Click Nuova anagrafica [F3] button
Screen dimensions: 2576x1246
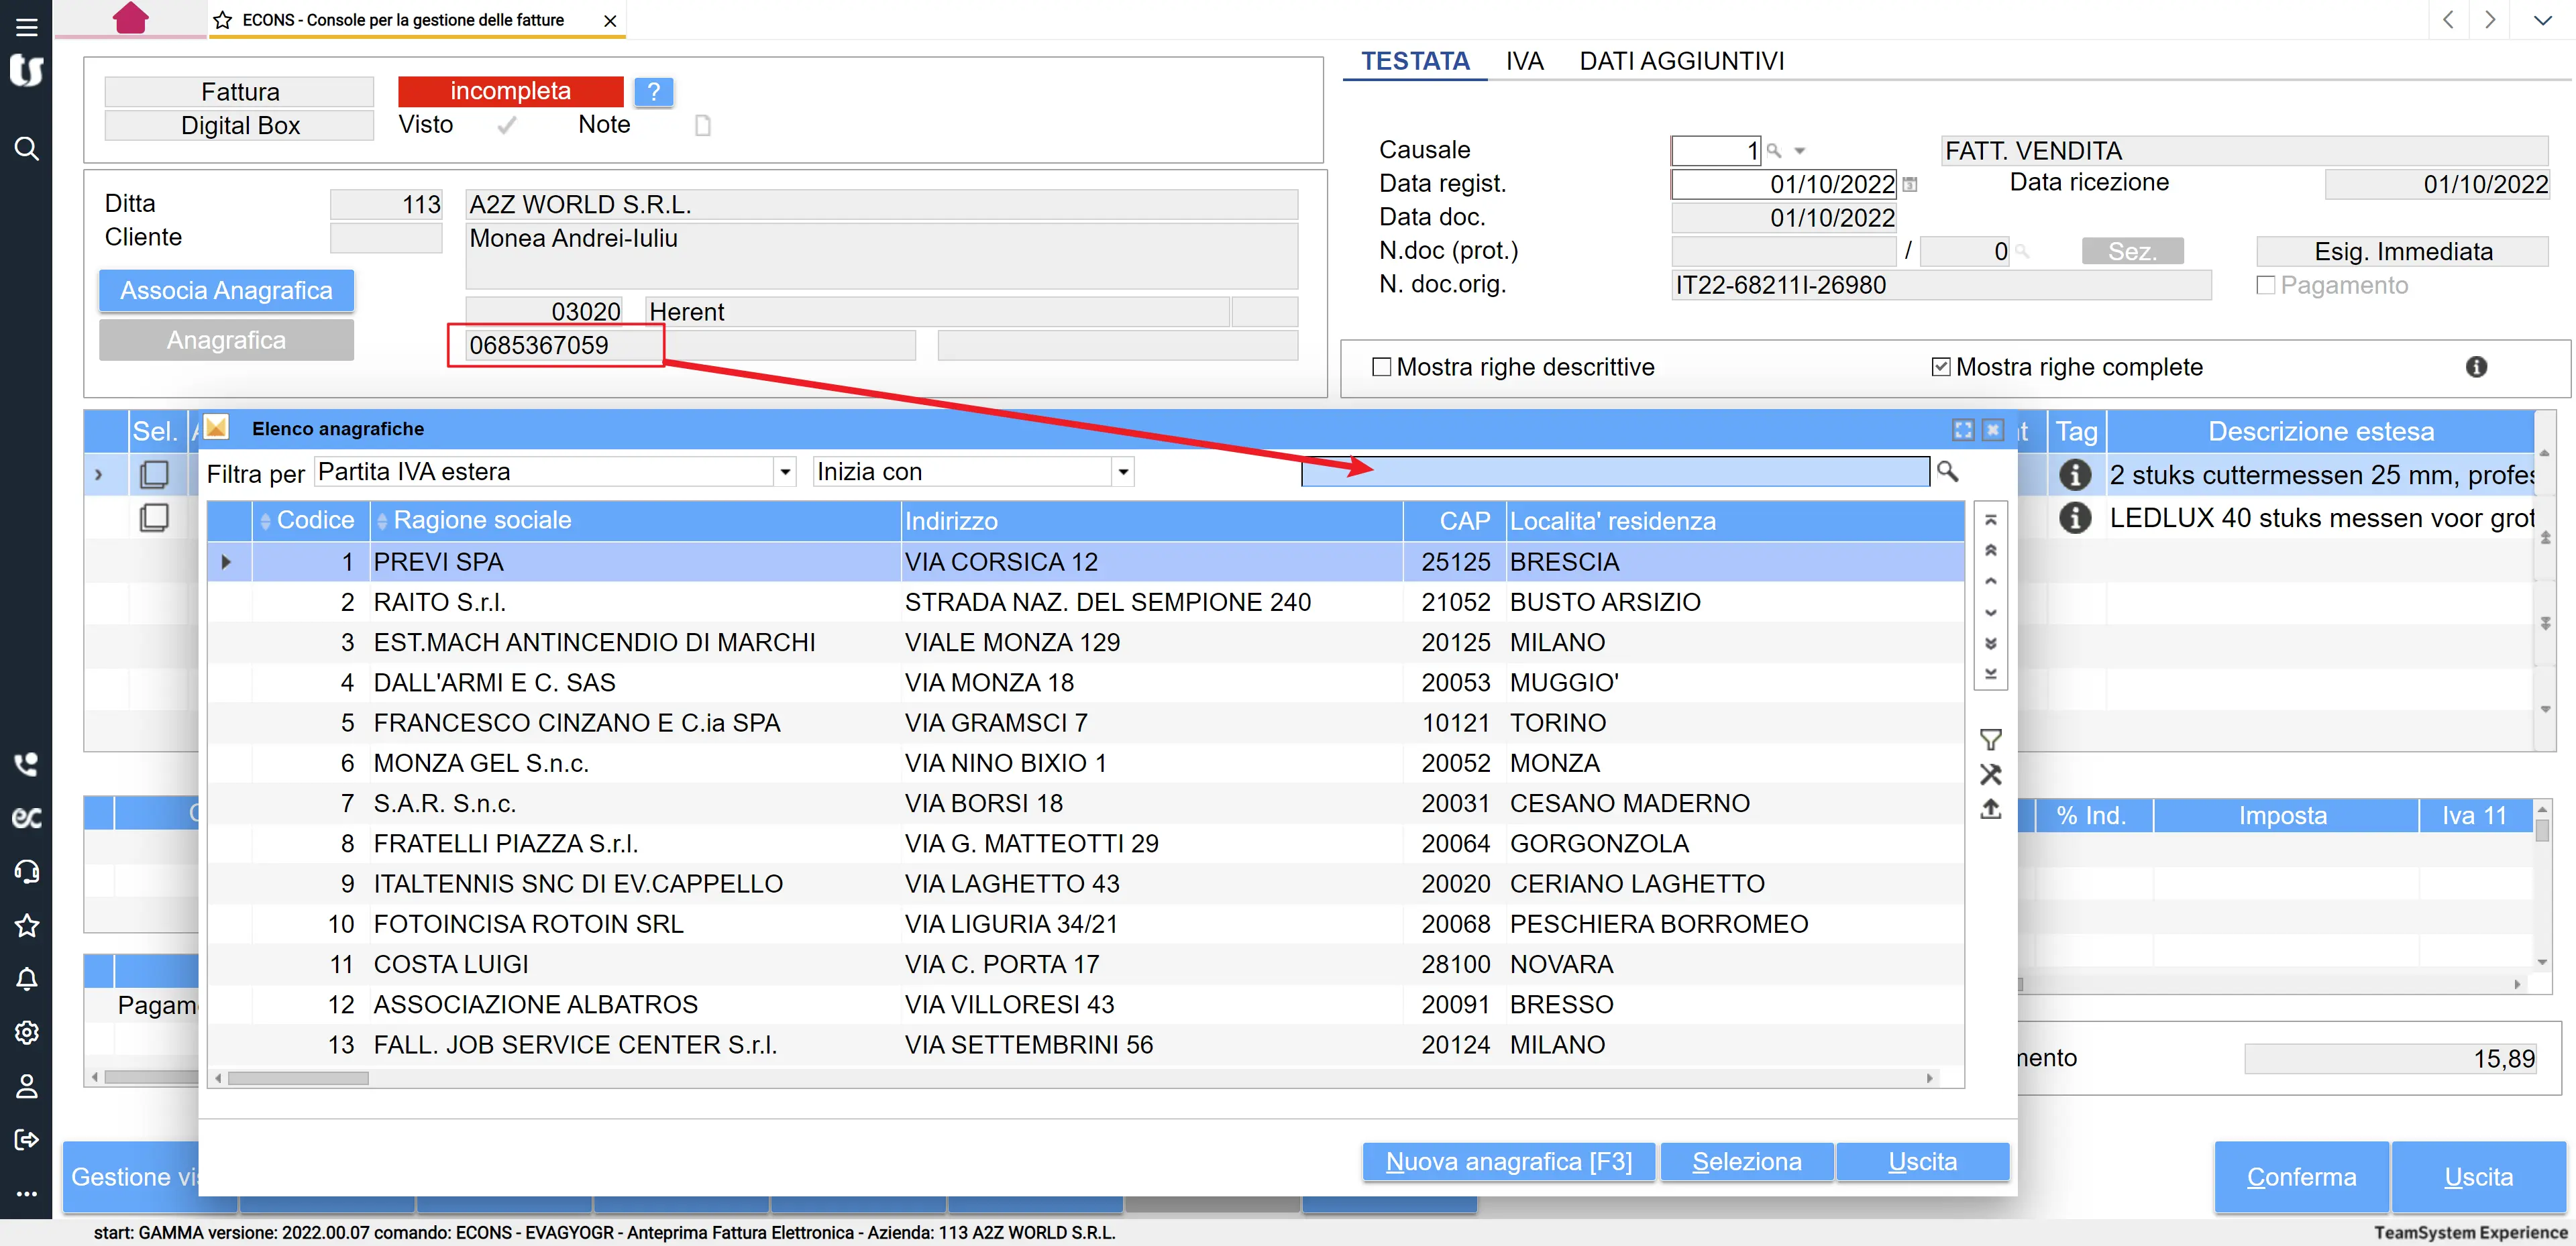click(x=1507, y=1161)
